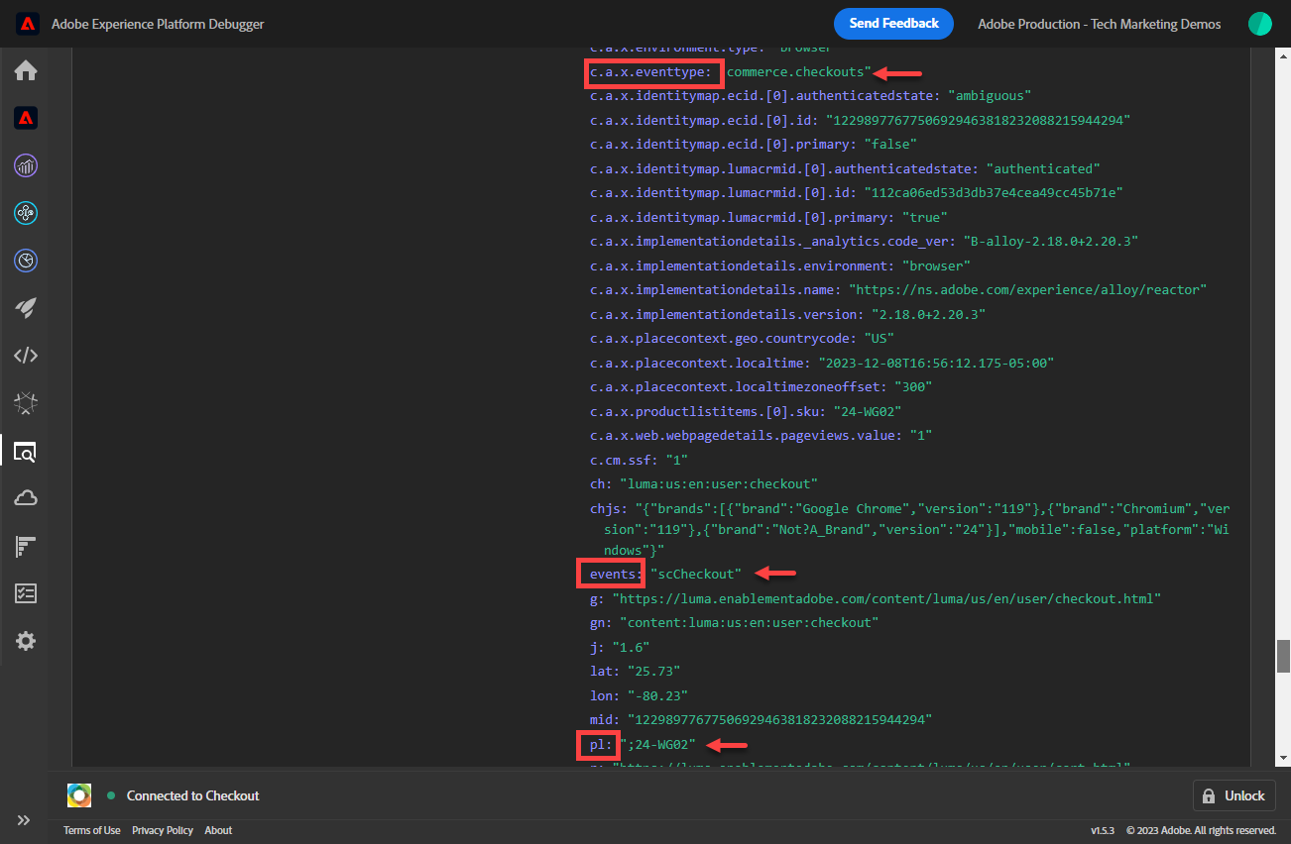Click the Adobe logo in the header
This screenshot has width=1291, height=844.
(x=28, y=24)
